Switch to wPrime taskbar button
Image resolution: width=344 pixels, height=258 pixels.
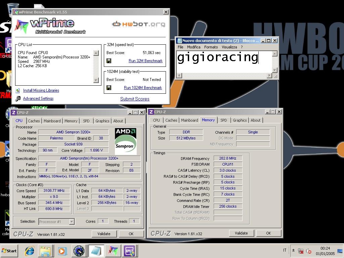(113, 251)
